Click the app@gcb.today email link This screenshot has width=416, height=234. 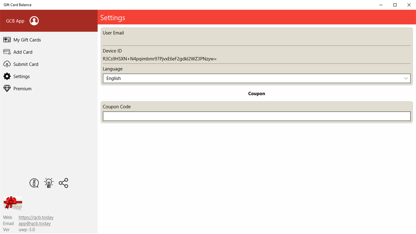pyautogui.click(x=34, y=223)
